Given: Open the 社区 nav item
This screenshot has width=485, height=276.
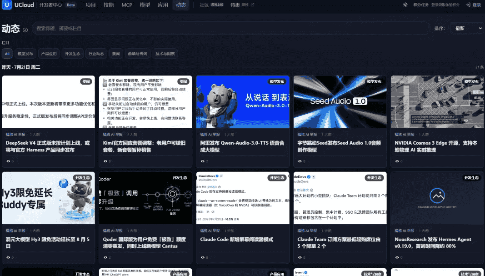Looking at the screenshot, I should [204, 5].
